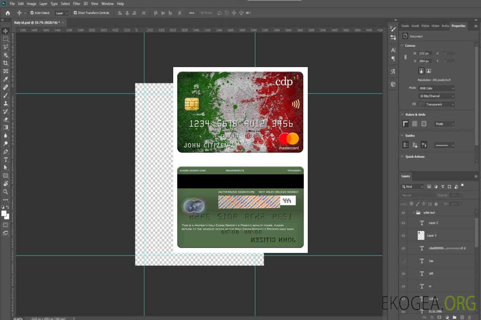Open RGB Color mode dropdown
Screen dimensions: 481x320
[436, 88]
